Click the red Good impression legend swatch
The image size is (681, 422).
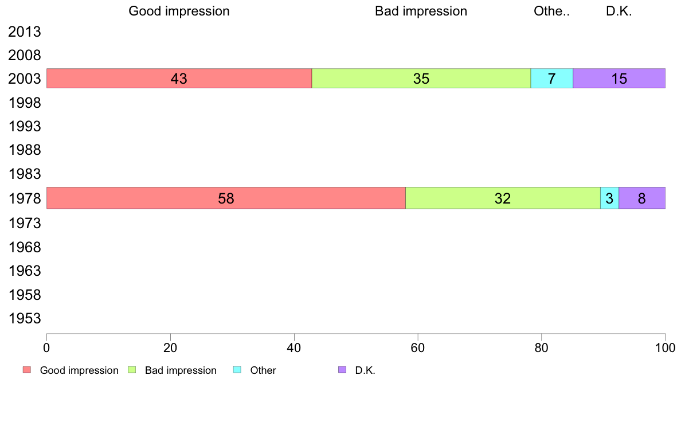(26, 370)
